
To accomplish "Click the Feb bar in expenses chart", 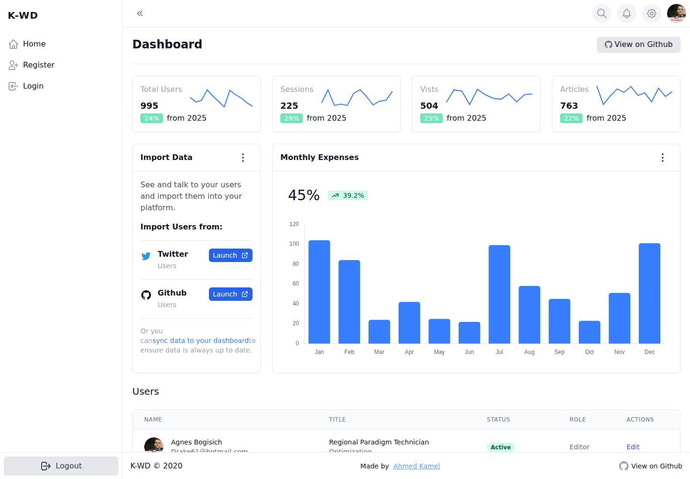I will (x=349, y=302).
